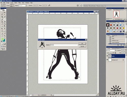Select the Eraser tool

coord(2,24)
